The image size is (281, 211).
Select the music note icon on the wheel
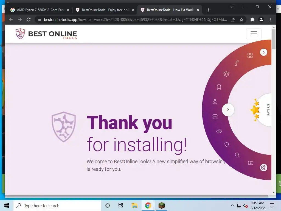coord(237,63)
